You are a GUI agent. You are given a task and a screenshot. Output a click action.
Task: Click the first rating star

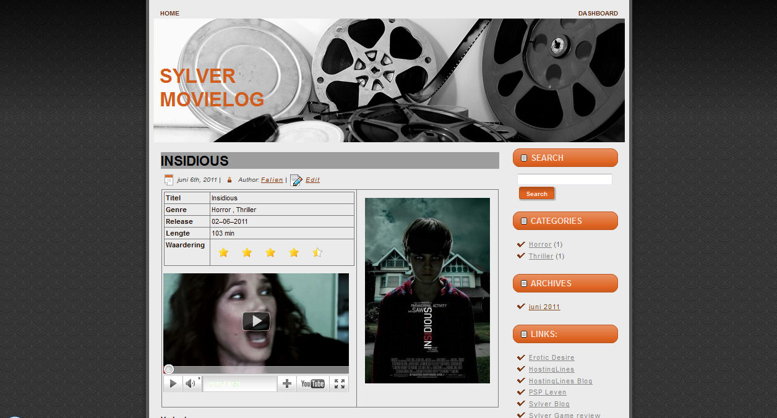tap(223, 252)
